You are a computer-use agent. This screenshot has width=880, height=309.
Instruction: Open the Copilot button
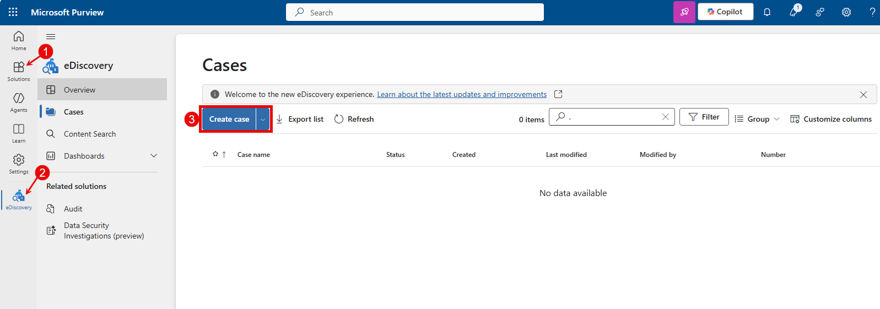[x=725, y=12]
